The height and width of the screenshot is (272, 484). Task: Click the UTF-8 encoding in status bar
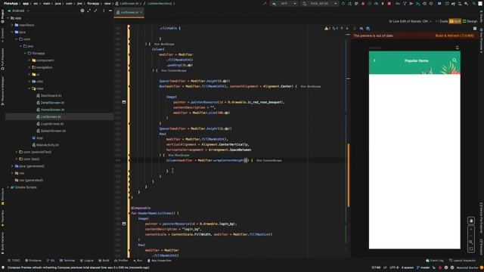point(394,267)
